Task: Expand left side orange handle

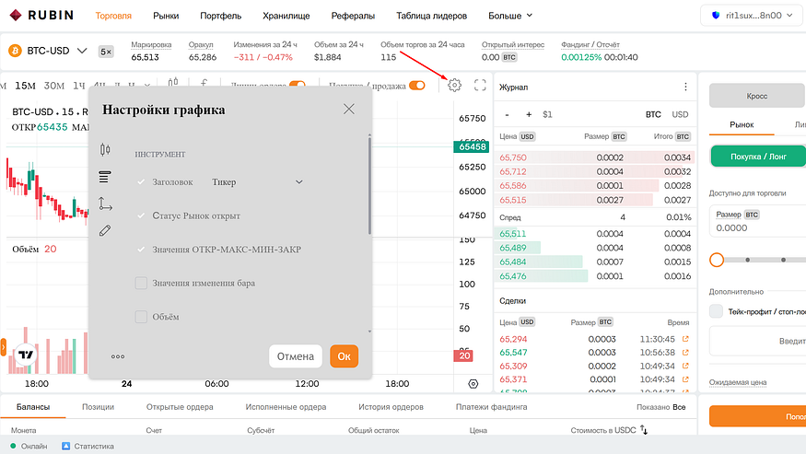Action: coord(3,347)
